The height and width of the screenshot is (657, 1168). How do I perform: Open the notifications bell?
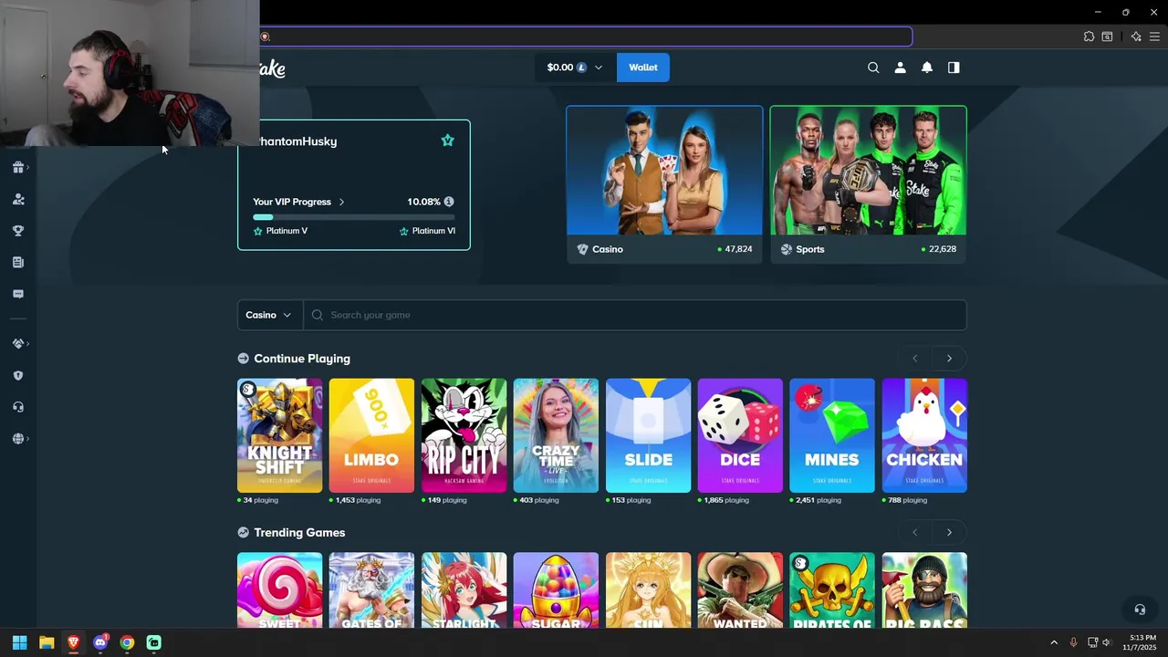[927, 68]
